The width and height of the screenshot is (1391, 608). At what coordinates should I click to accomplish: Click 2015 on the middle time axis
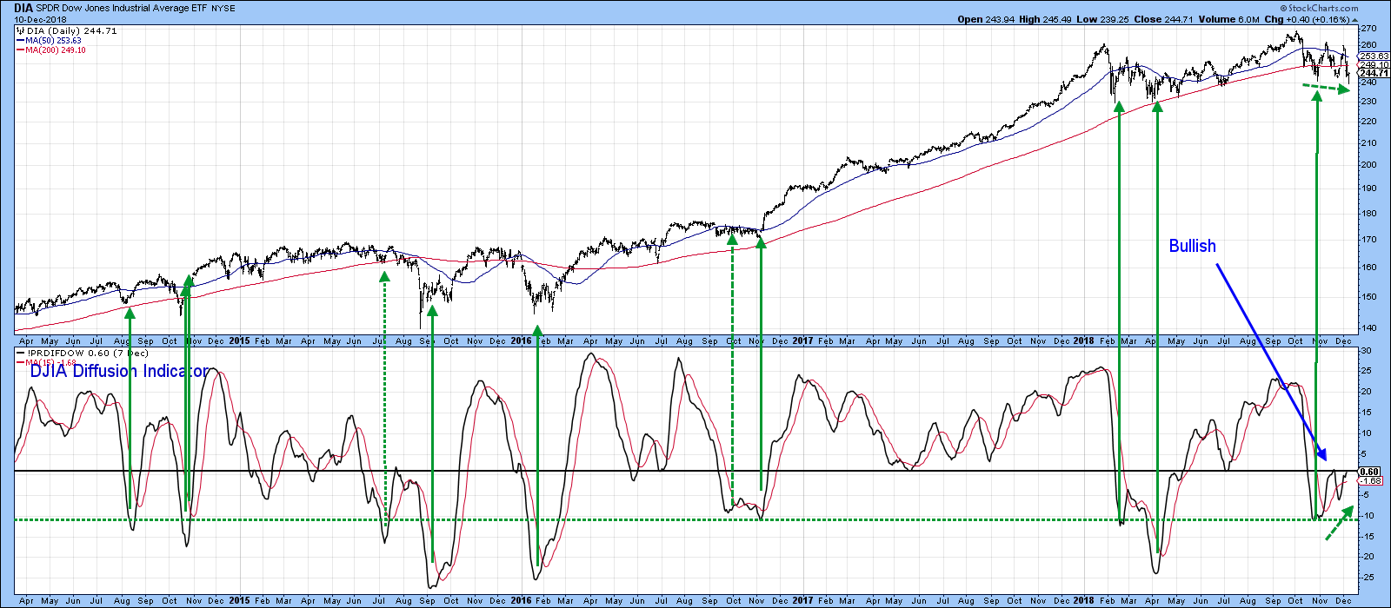(238, 341)
